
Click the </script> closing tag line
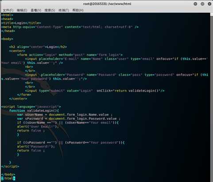tap(10, 167)
